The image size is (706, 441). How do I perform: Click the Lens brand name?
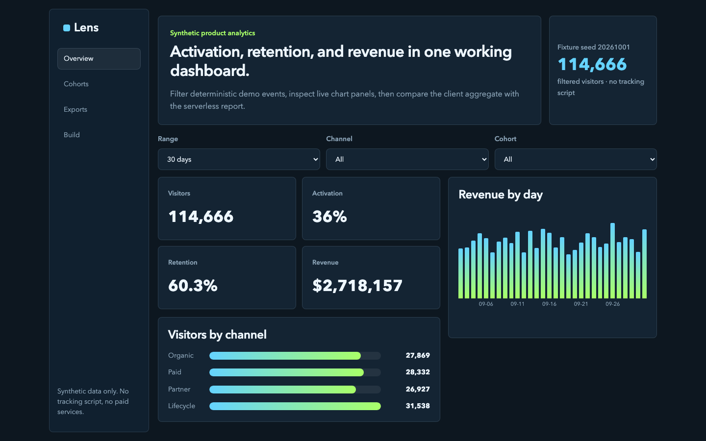point(86,28)
